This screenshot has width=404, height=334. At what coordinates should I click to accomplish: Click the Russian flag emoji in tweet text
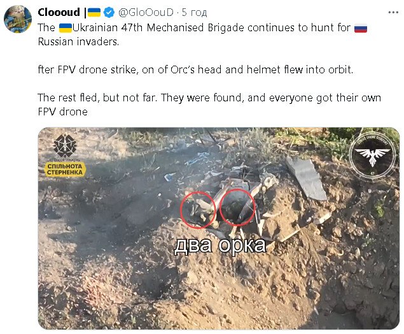tap(361, 28)
